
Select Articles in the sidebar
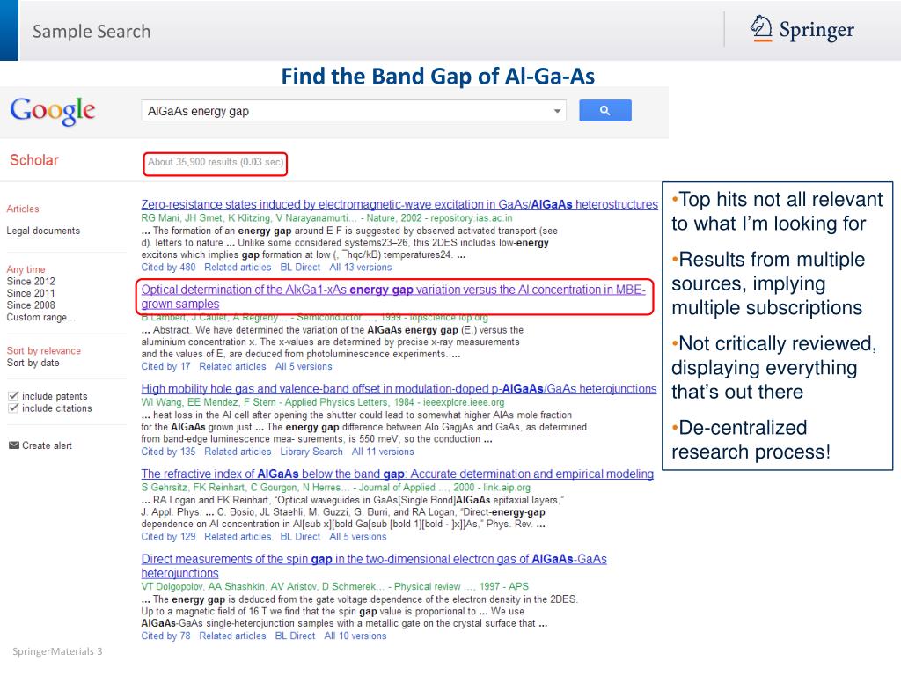pos(23,209)
